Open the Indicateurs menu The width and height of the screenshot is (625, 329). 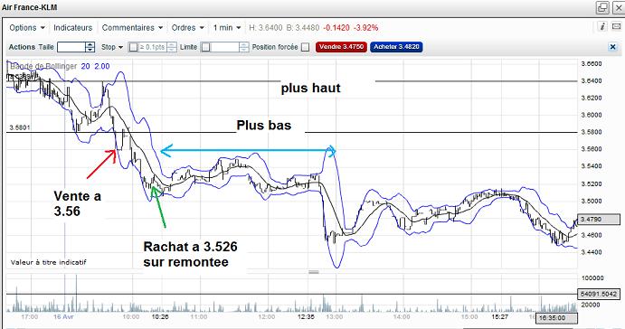pos(72,27)
